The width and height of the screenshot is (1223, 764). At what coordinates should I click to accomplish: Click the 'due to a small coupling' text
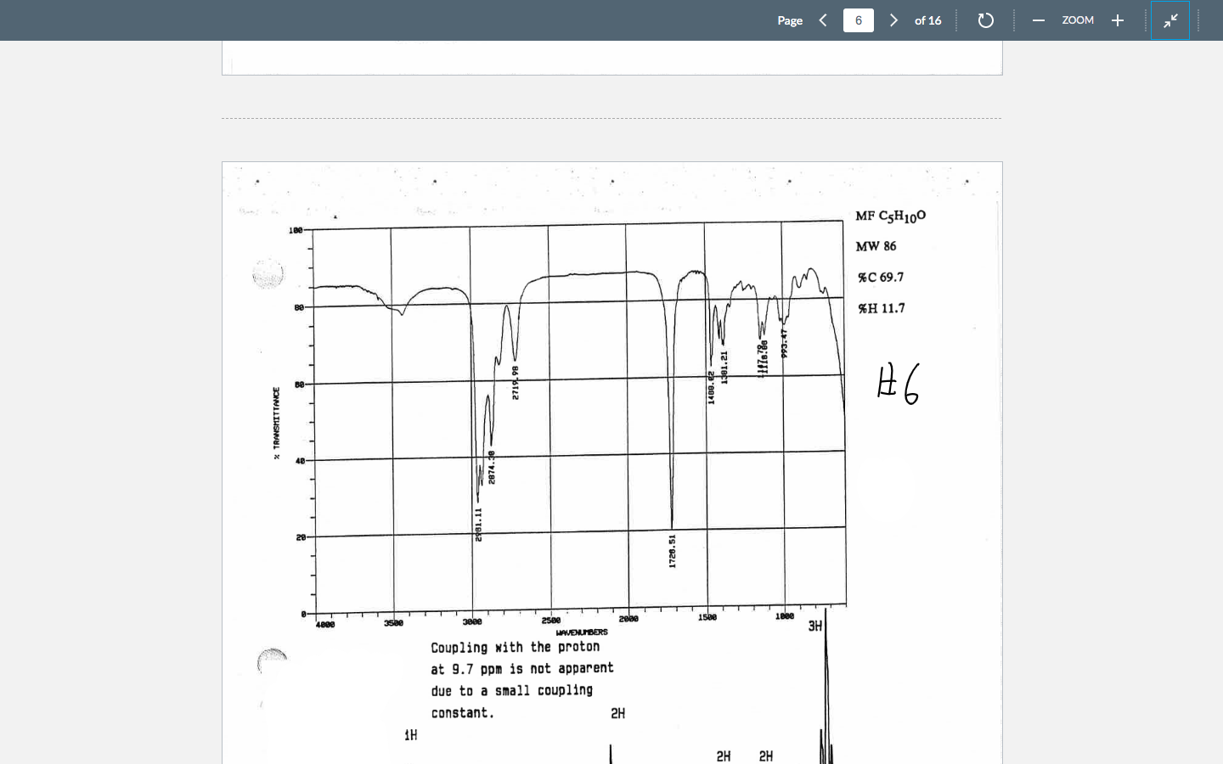(511, 691)
